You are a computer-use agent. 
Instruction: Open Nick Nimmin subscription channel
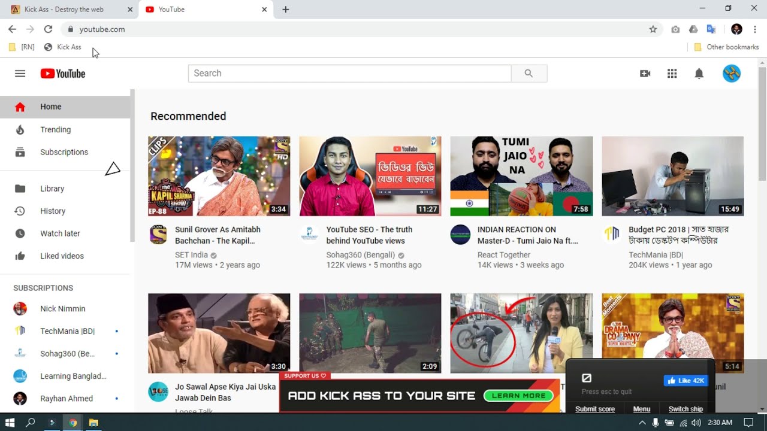coord(65,309)
